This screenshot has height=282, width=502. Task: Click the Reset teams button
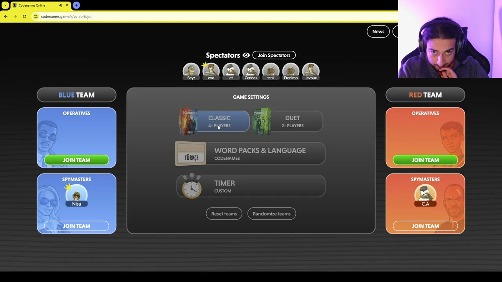point(224,214)
